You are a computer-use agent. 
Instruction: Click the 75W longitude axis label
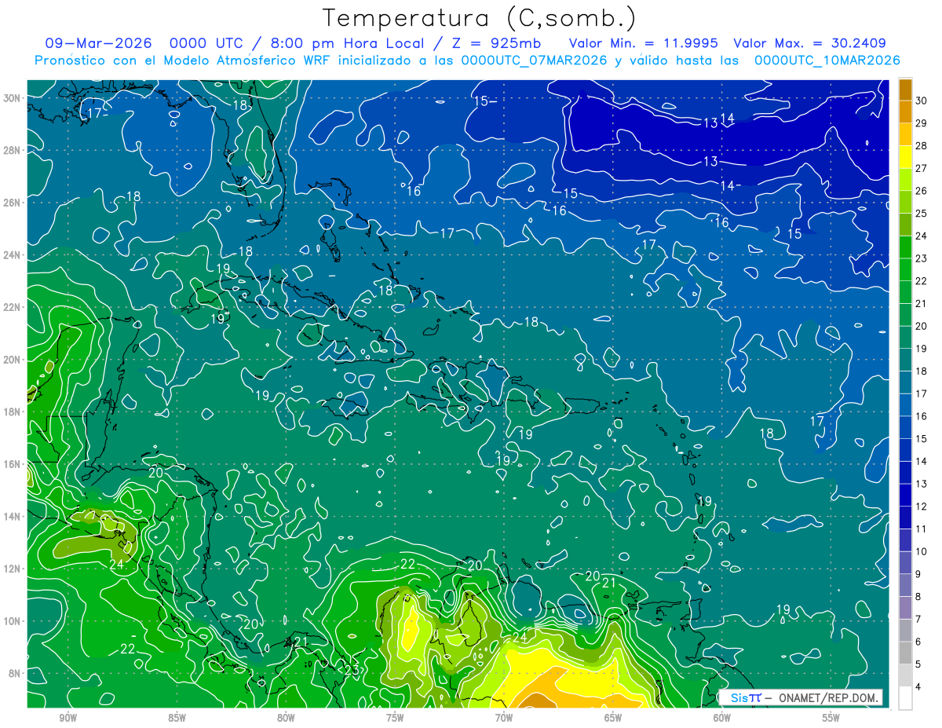pos(395,718)
